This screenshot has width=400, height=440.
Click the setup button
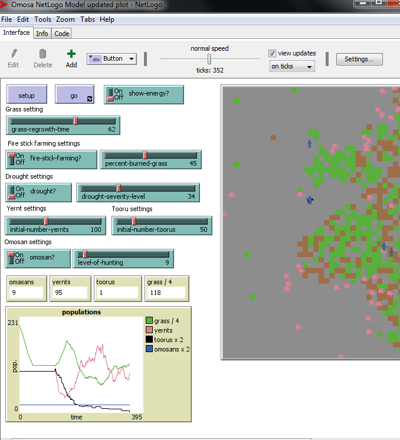click(27, 94)
